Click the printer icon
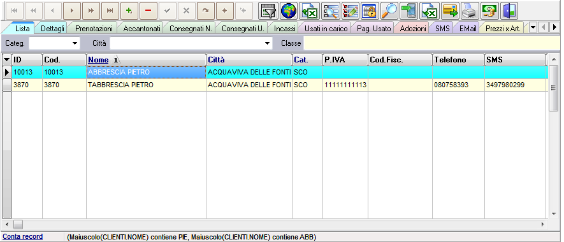Image resolution: width=564 pixels, height=242 pixels. coord(470,11)
